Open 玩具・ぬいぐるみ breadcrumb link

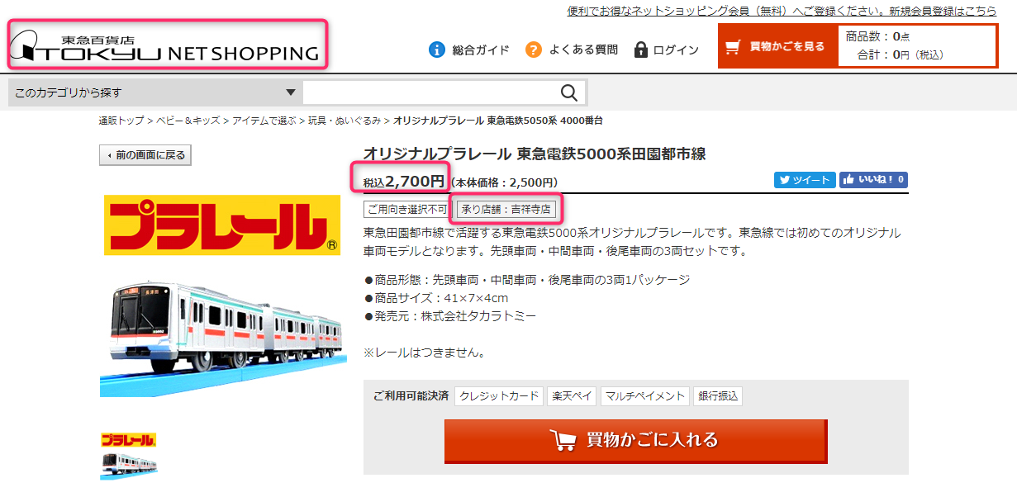[x=345, y=121]
